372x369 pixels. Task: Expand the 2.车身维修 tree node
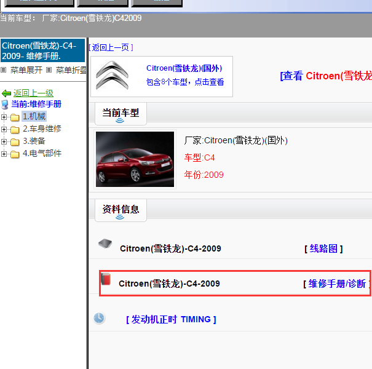4,129
